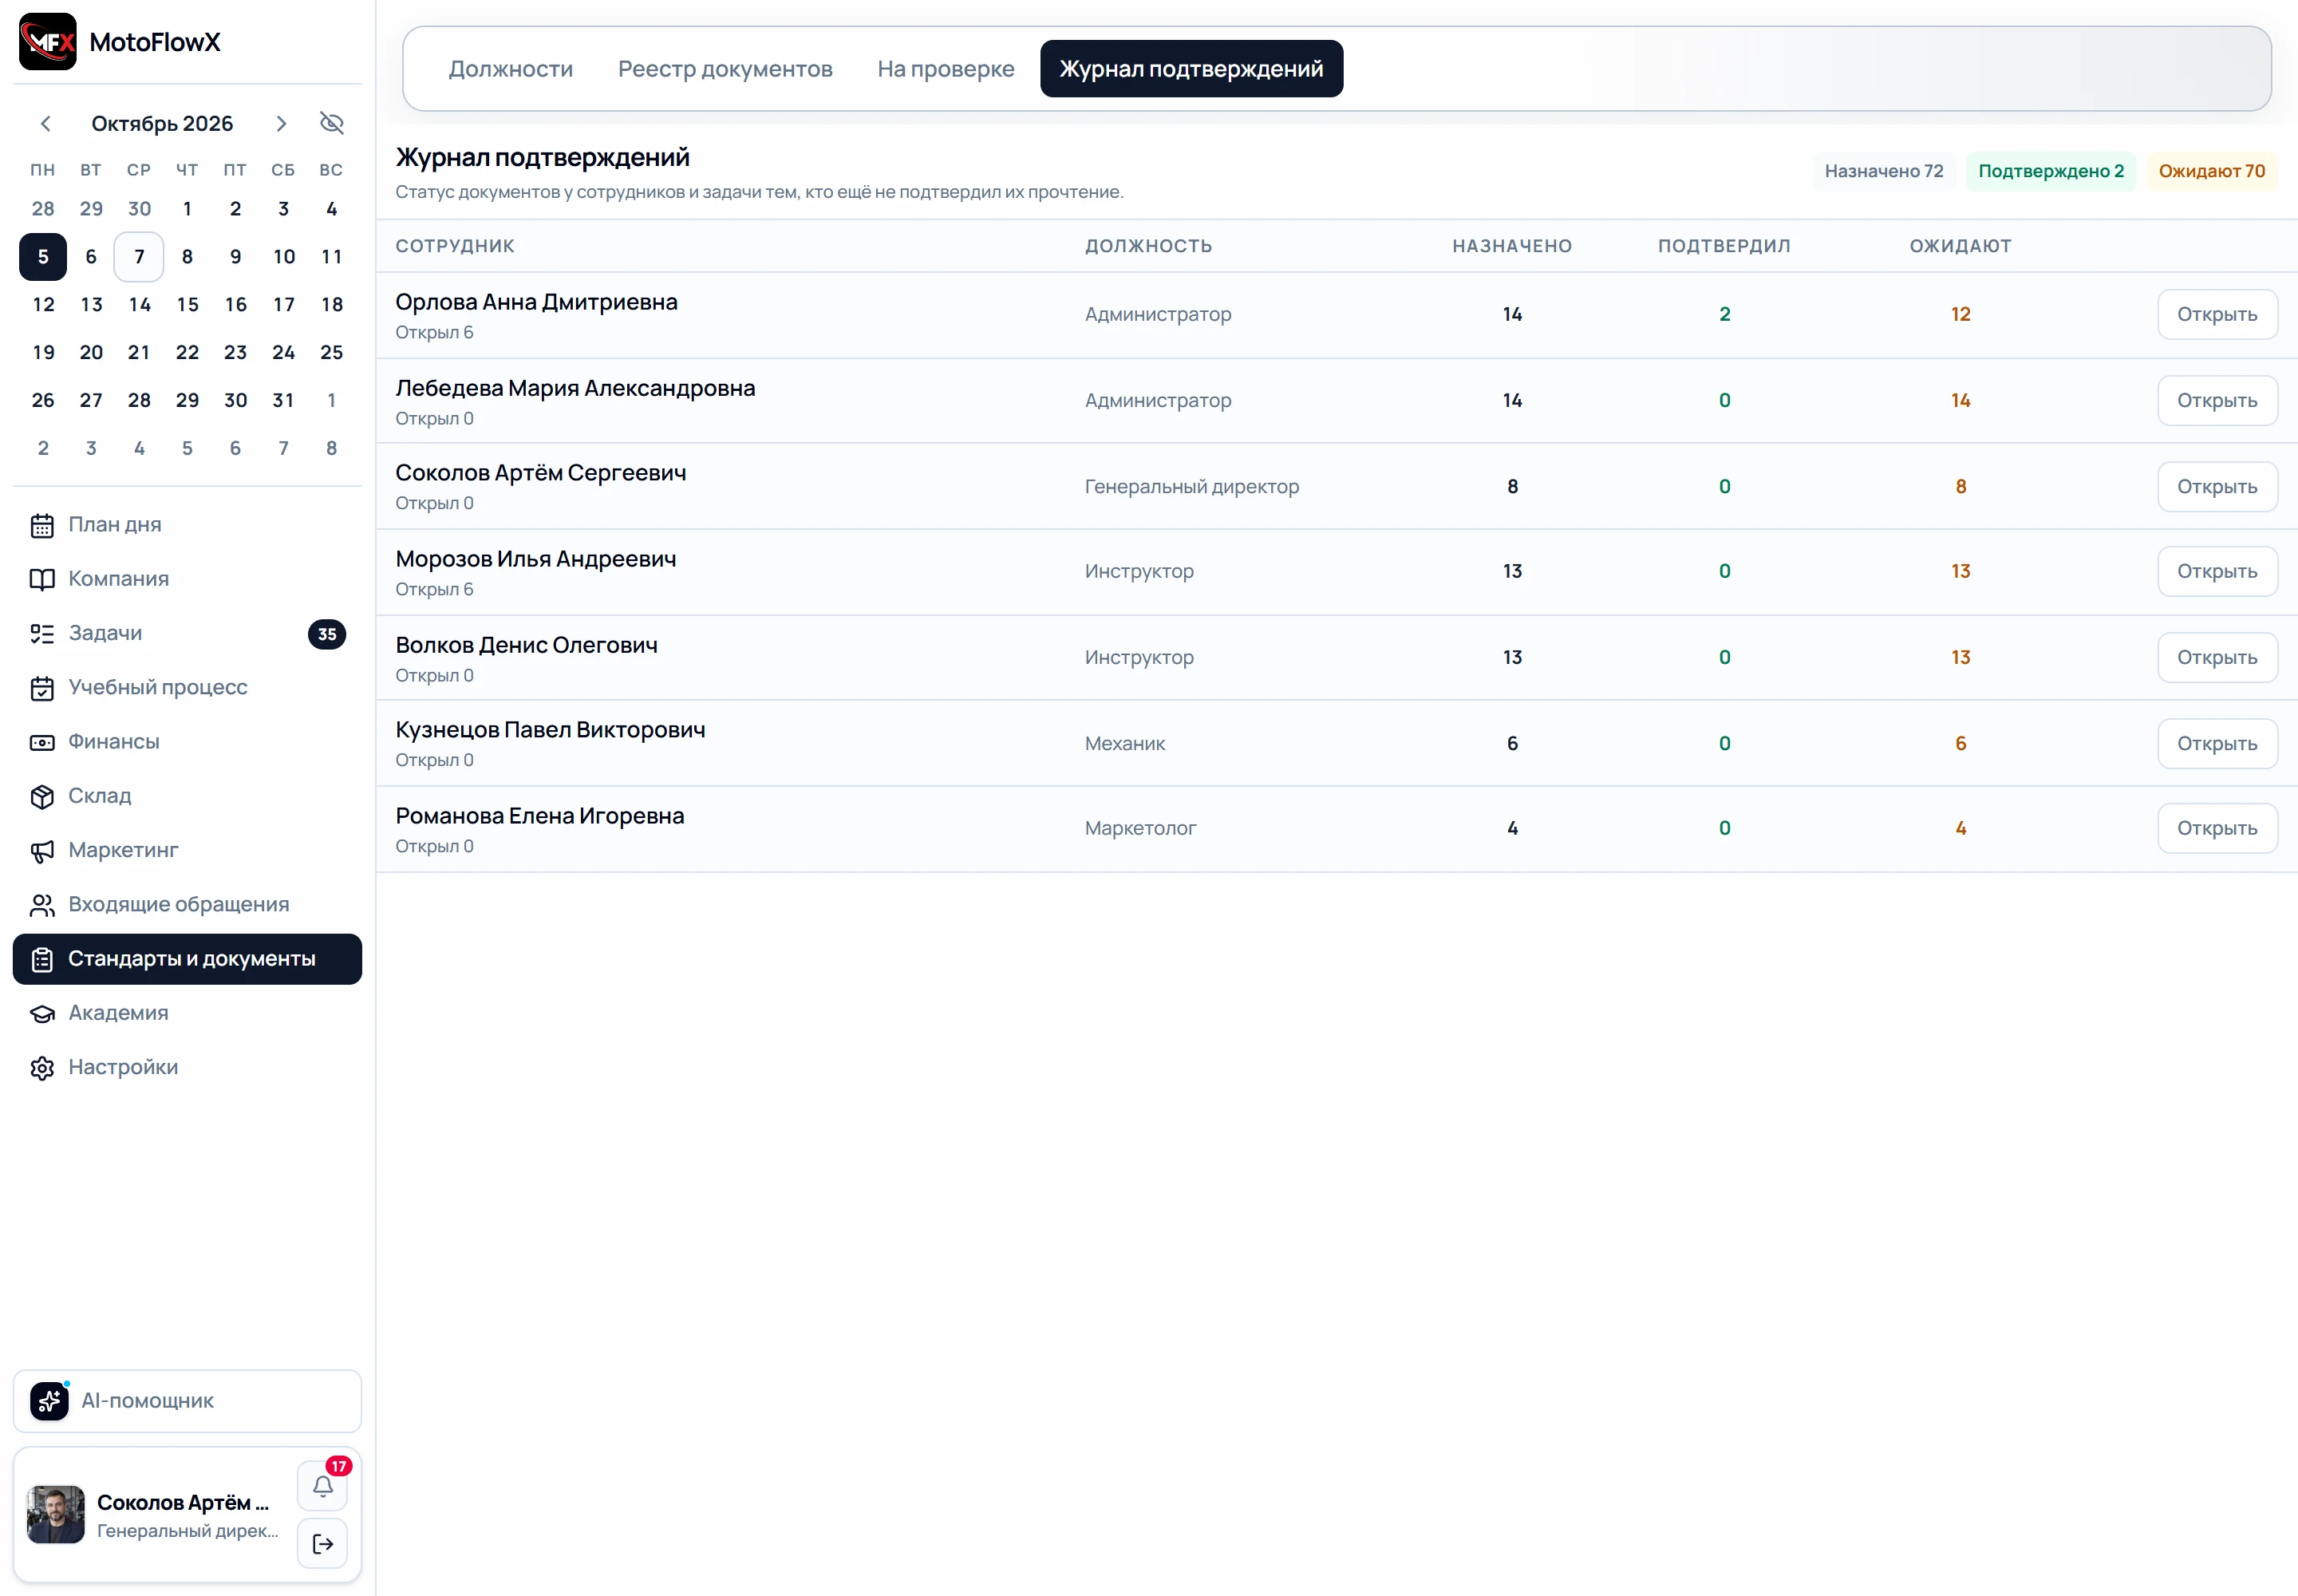
Task: Go to next month in calendar
Action: 281,124
